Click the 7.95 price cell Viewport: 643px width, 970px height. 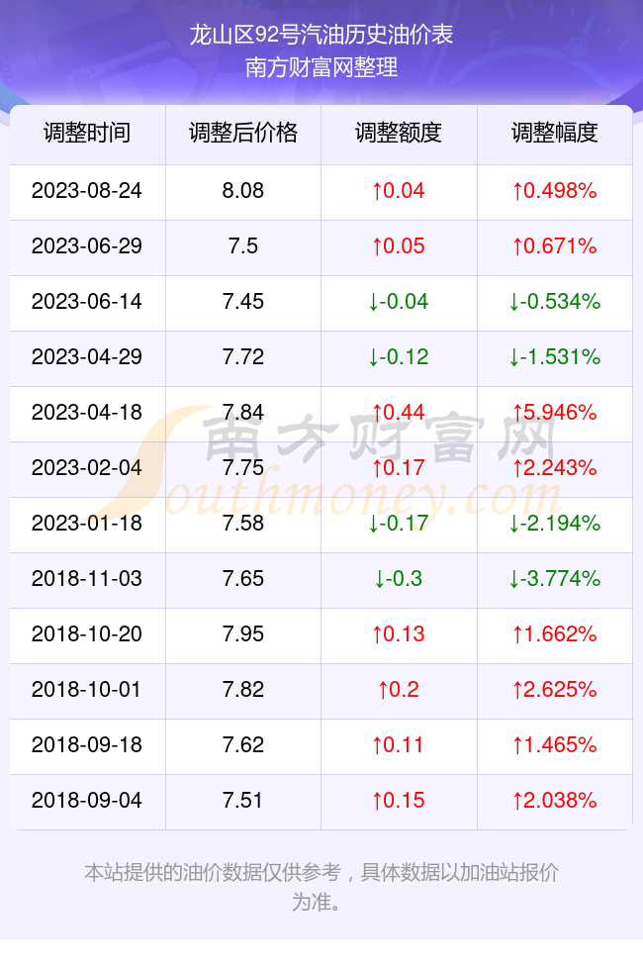[x=243, y=634]
